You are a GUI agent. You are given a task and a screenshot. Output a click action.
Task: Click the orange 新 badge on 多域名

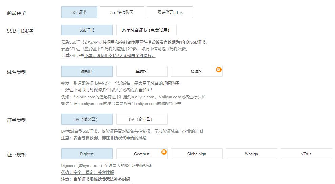(x=219, y=69)
